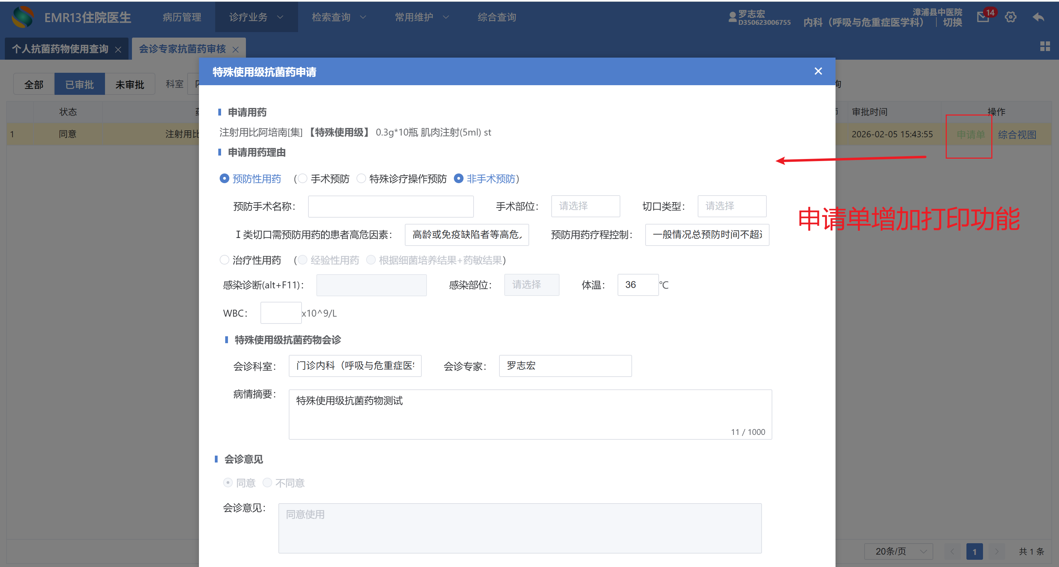Close the 个人抗菌药物使用查询 tab
This screenshot has height=567, width=1059.
point(118,50)
